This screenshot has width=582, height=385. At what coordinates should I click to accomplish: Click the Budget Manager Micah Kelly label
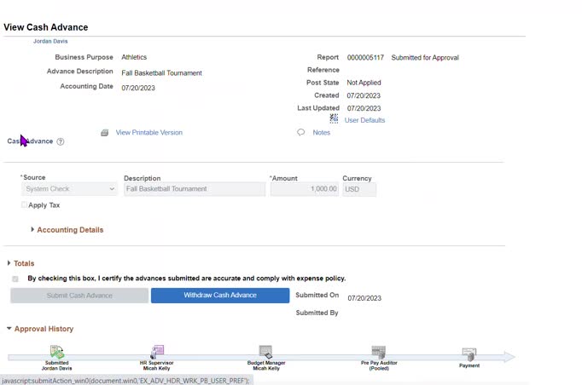click(x=266, y=365)
